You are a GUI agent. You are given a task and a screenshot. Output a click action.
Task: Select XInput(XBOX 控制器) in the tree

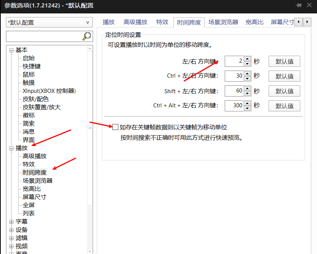pyautogui.click(x=49, y=91)
